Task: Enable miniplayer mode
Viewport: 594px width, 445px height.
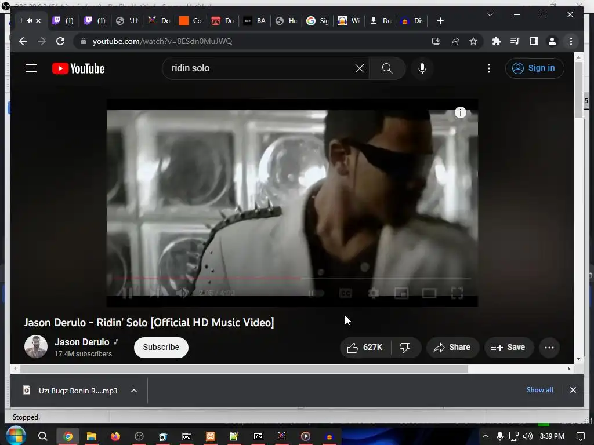Action: pos(401,293)
